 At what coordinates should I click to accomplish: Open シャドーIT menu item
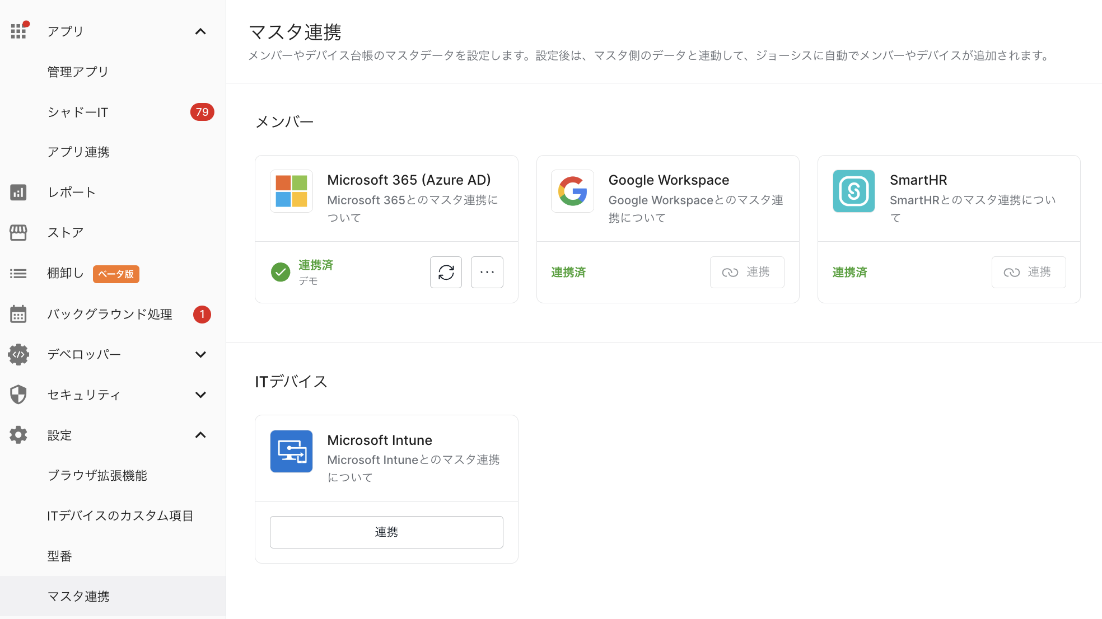(78, 112)
